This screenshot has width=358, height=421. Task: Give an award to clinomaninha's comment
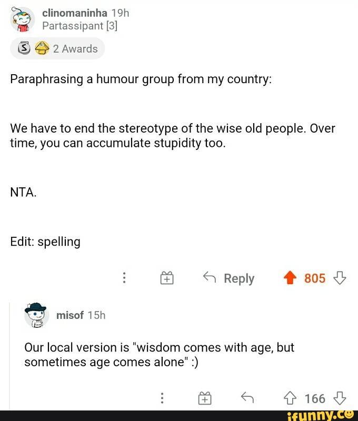pos(166,278)
